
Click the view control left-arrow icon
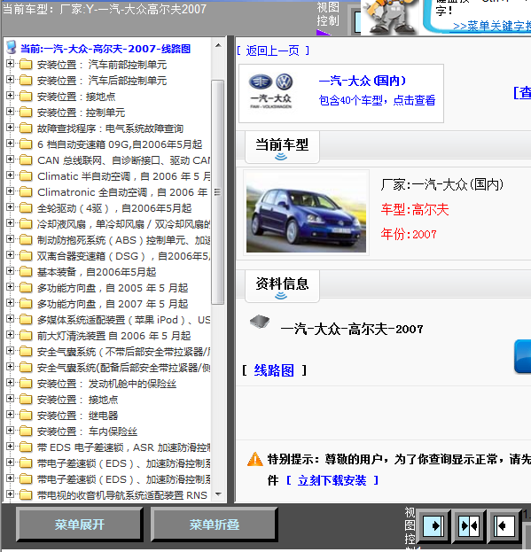[504, 526]
